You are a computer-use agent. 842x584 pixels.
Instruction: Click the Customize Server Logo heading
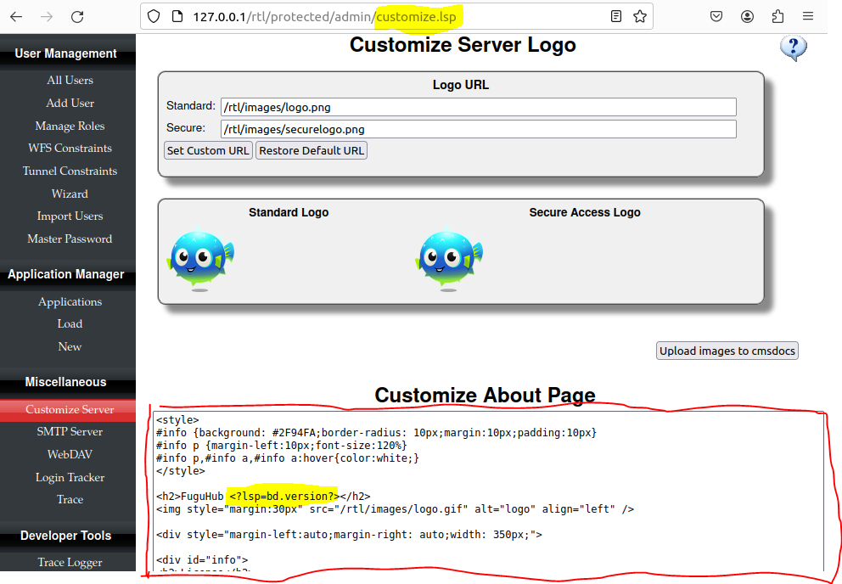463,45
